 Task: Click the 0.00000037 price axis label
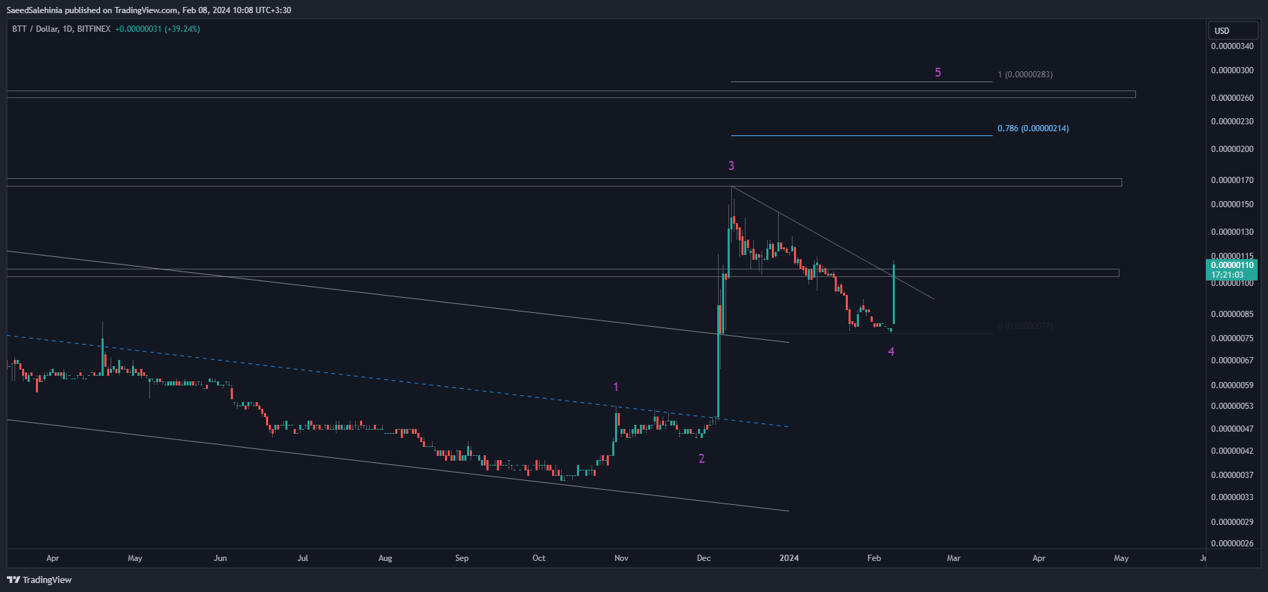point(1232,475)
